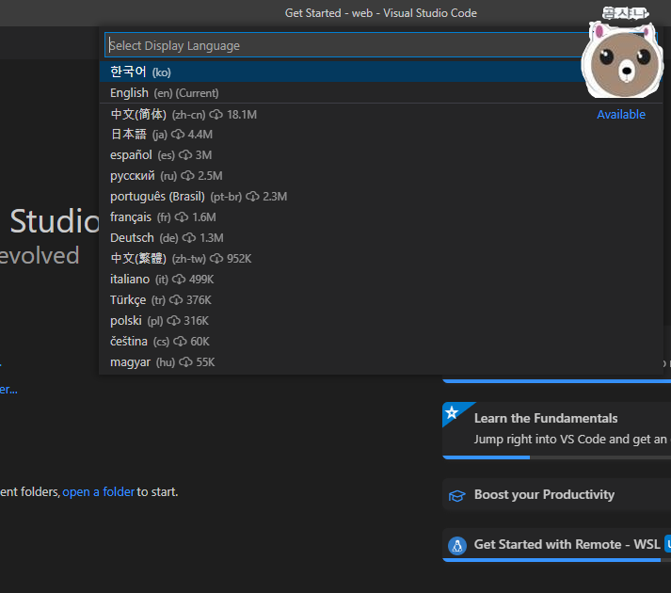Select 한국어 (ko) display language
Screen dimensions: 671x593
tap(381, 72)
